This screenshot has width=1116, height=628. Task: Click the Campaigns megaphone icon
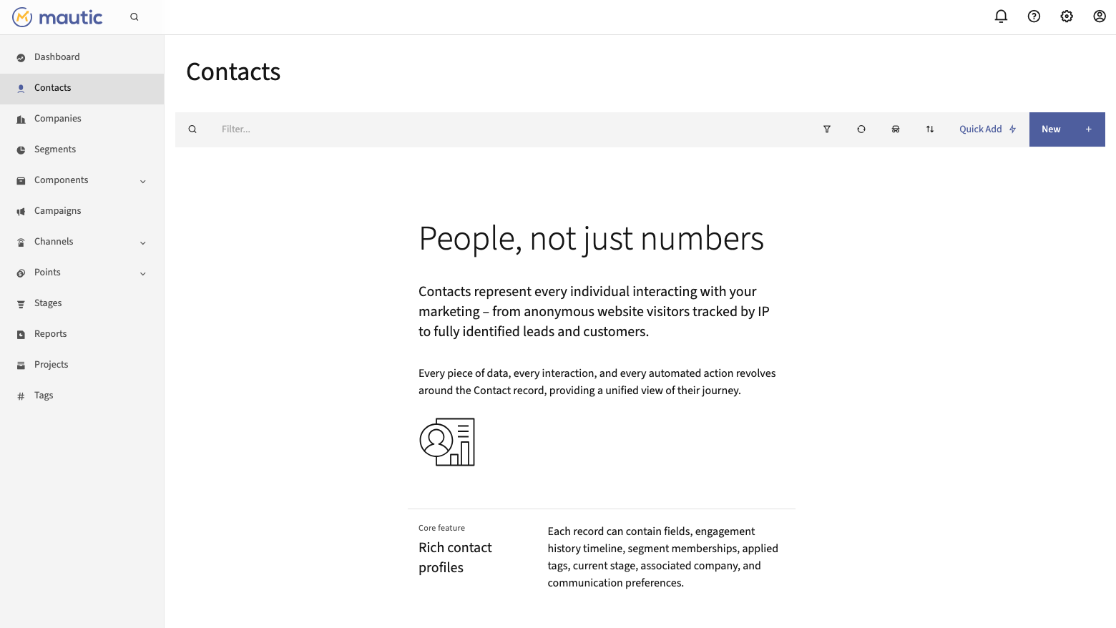coord(21,212)
